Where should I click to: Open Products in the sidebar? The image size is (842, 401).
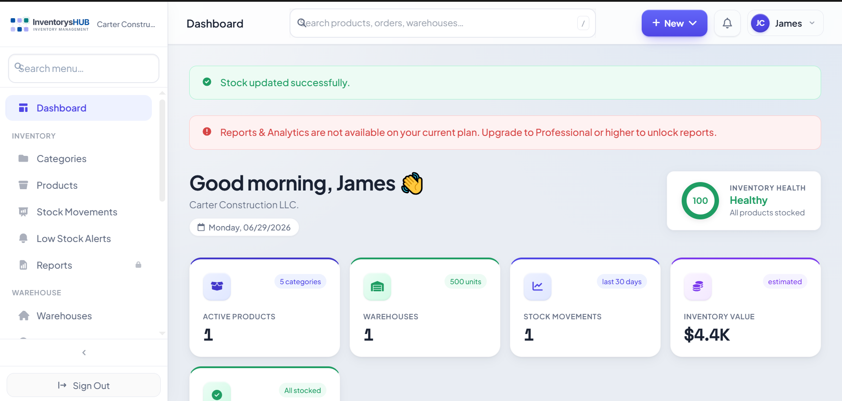click(79, 185)
